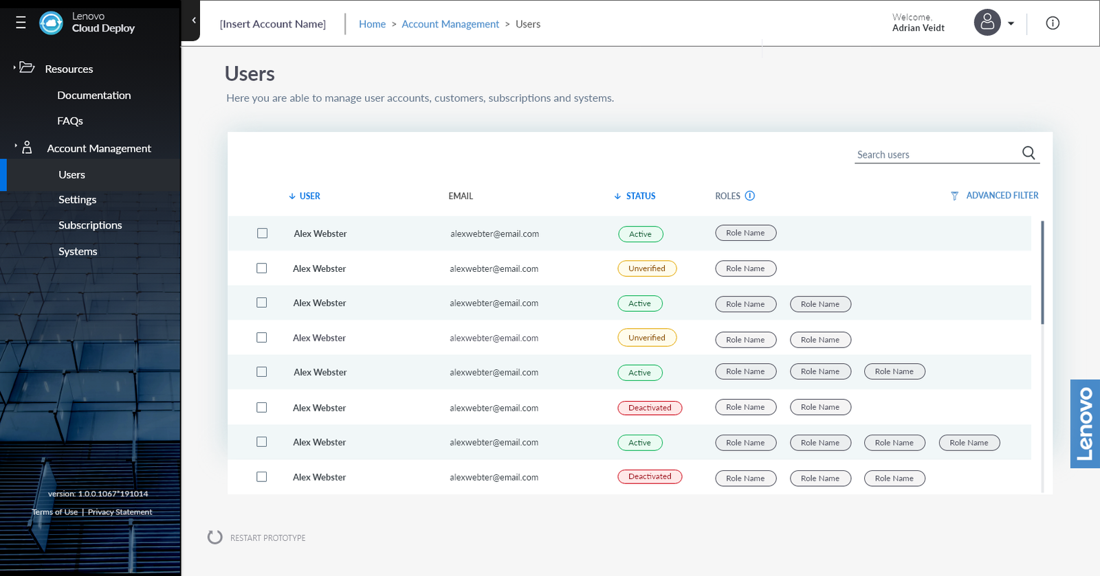Open the Advanced Filter funnel icon

(954, 196)
